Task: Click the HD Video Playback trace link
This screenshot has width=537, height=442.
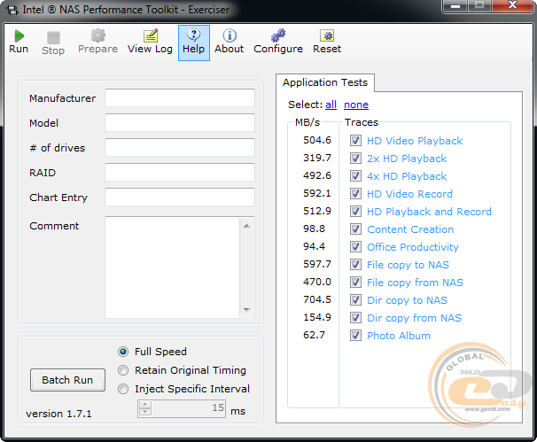Action: tap(415, 141)
